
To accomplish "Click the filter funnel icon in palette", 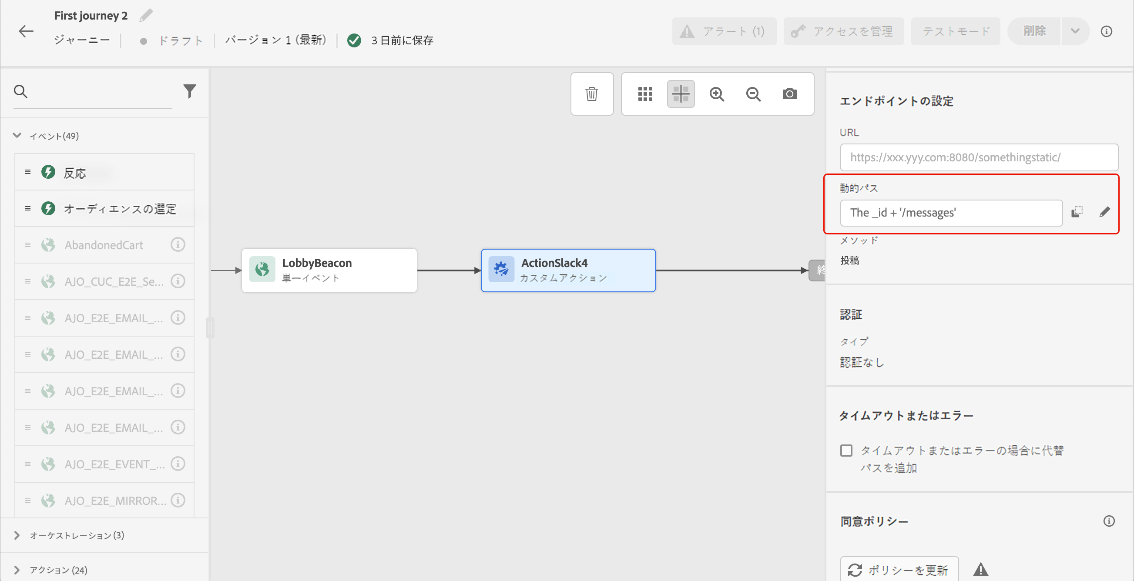I will click(x=190, y=91).
